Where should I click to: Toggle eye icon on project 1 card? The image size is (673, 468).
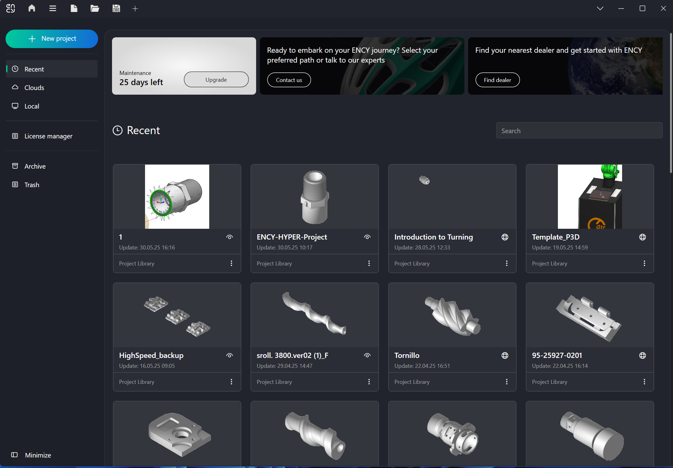230,237
